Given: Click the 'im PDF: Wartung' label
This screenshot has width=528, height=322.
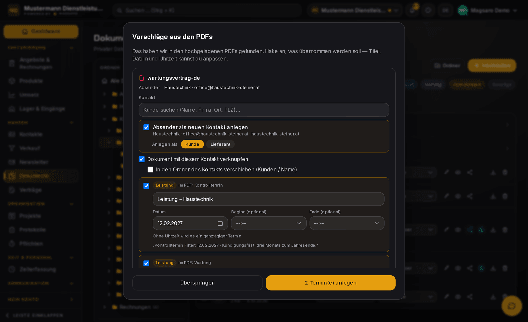Looking at the screenshot, I should tap(195, 263).
